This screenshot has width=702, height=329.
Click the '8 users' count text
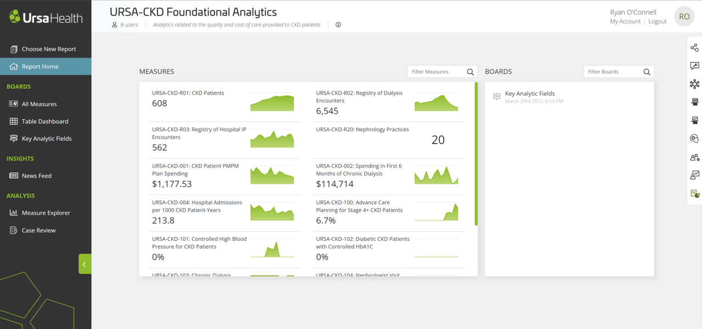click(x=129, y=25)
